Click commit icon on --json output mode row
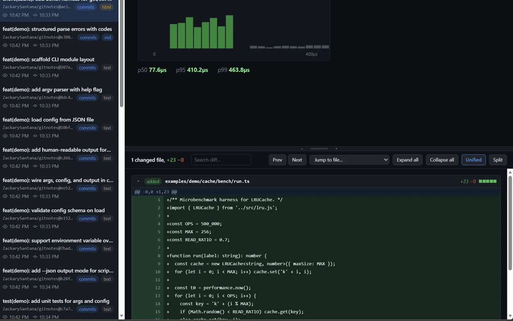Screen dimensions: 513x321 click(x=35, y=287)
